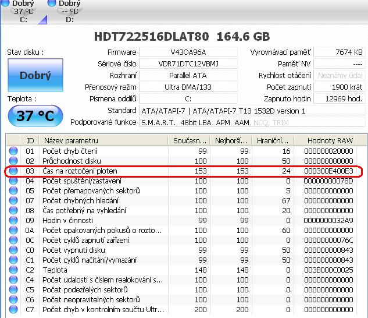Click status orb for Počet spuštění/zastavení

(x=13, y=181)
